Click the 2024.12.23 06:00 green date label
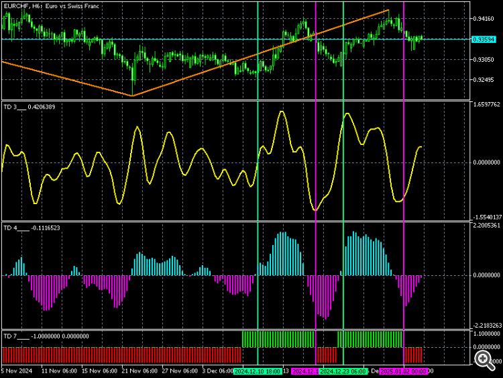The height and width of the screenshot is (378, 503). [343, 371]
